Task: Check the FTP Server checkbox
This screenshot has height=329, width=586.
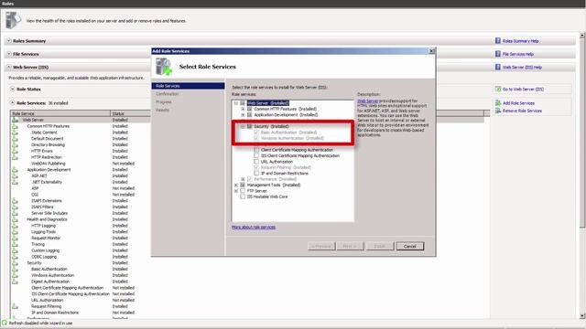Action: tap(243, 191)
